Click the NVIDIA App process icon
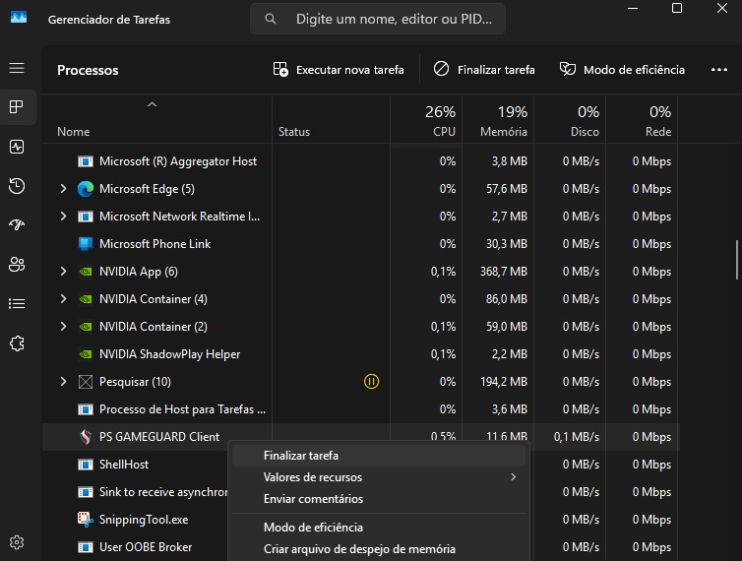Screen dimensions: 742x561 (x=86, y=272)
